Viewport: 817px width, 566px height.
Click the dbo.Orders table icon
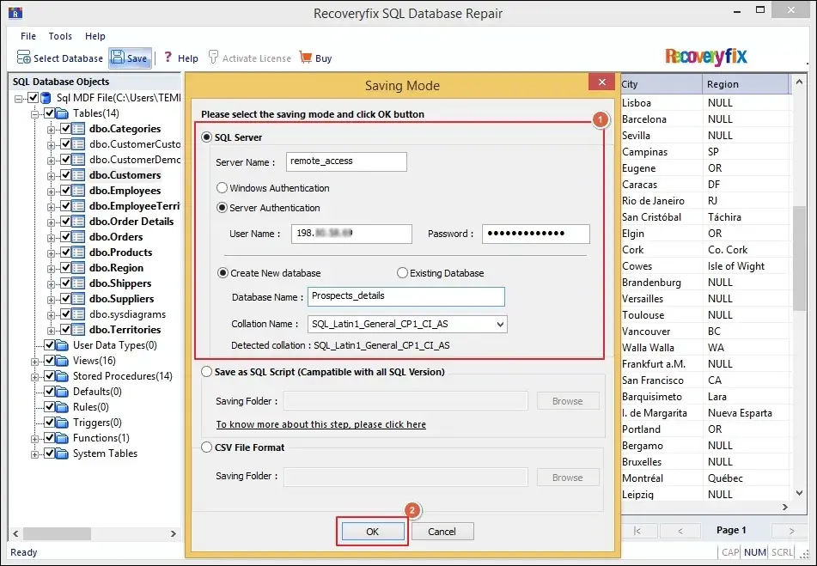78,237
